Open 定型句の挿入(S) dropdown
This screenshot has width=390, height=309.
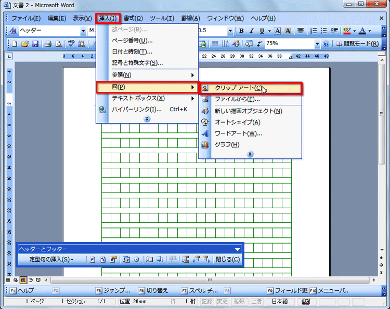click(51, 260)
